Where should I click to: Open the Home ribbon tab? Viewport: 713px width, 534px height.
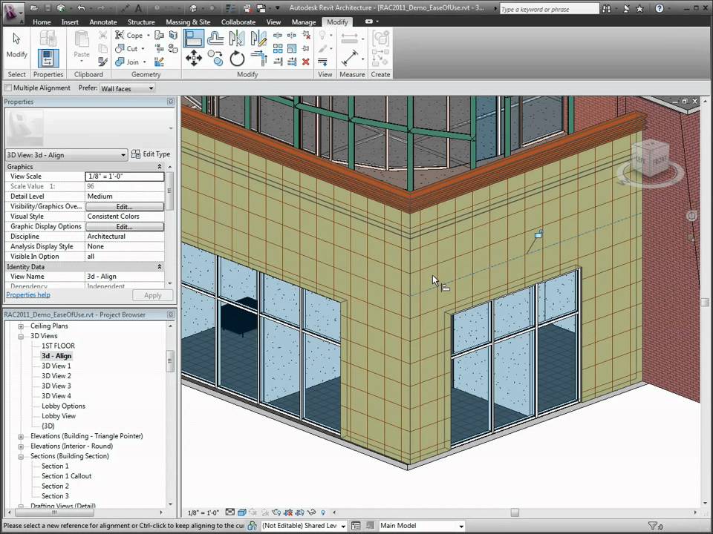(42, 22)
